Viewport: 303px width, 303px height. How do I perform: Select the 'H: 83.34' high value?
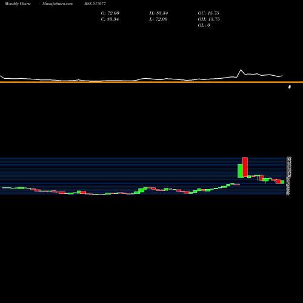coord(159,13)
